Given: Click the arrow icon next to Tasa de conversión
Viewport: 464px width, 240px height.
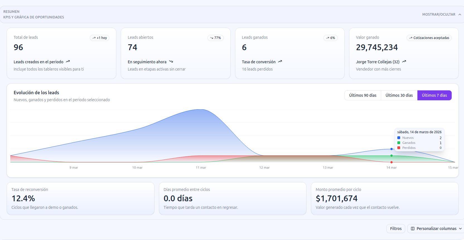Looking at the screenshot, I should (x=280, y=62).
